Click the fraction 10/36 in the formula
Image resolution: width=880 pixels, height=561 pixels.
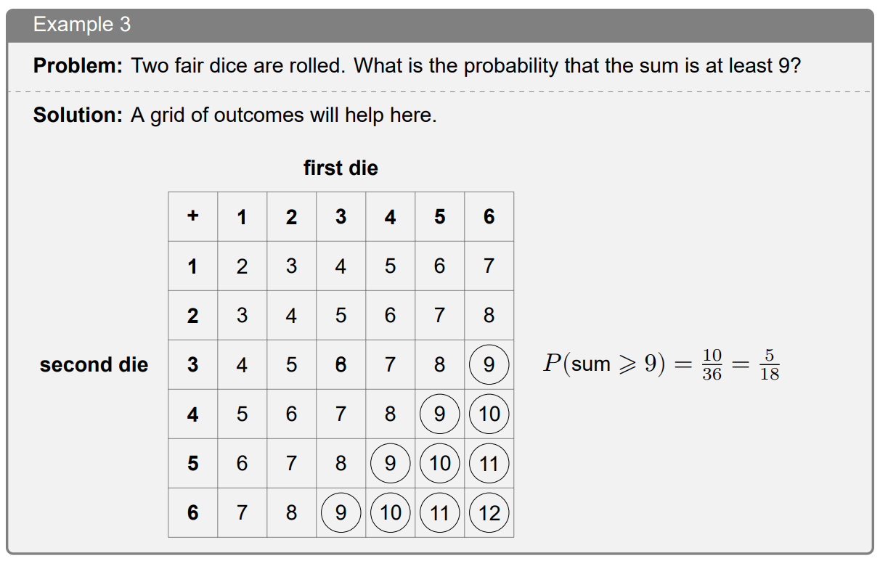[712, 364]
